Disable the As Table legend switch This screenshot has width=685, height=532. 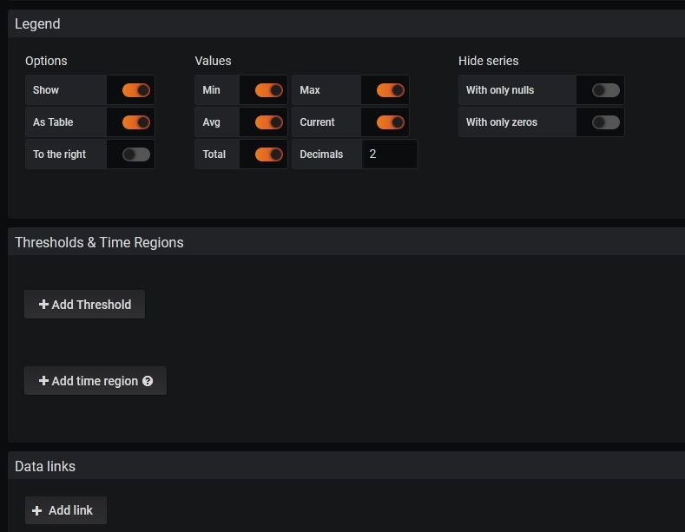(136, 122)
